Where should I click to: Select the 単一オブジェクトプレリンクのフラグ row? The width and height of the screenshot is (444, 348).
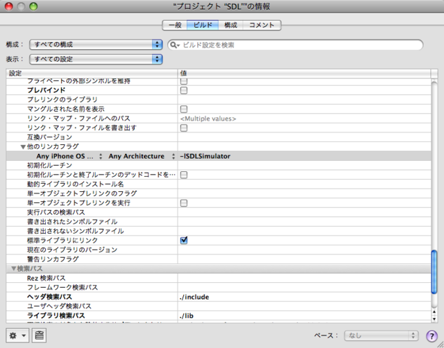click(x=219, y=193)
